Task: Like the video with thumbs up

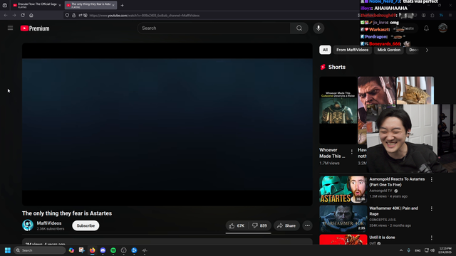Action: tap(237, 225)
